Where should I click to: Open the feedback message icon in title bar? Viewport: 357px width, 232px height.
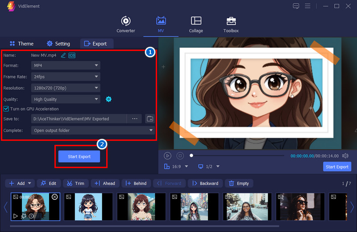(296, 6)
